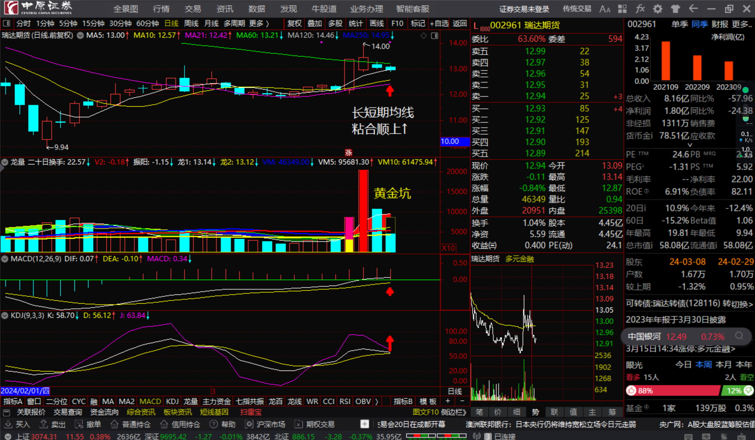Open the multi-window grid layout icon
The image size is (755, 440).
point(622,9)
